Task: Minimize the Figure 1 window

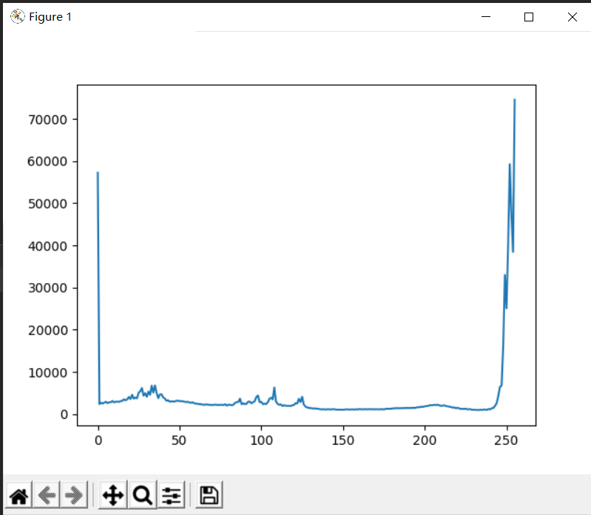Action: point(486,16)
